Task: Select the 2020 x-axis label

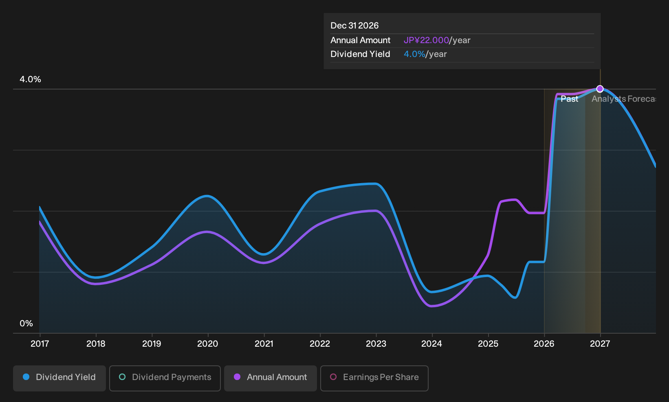Action: pyautogui.click(x=208, y=344)
